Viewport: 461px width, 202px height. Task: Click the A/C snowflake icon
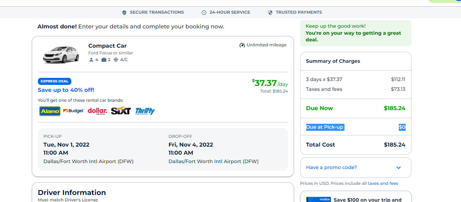coord(116,60)
